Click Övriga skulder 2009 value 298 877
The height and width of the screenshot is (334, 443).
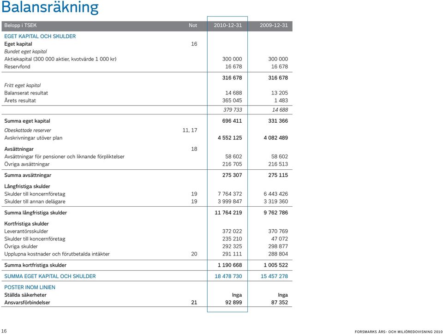click(x=278, y=246)
